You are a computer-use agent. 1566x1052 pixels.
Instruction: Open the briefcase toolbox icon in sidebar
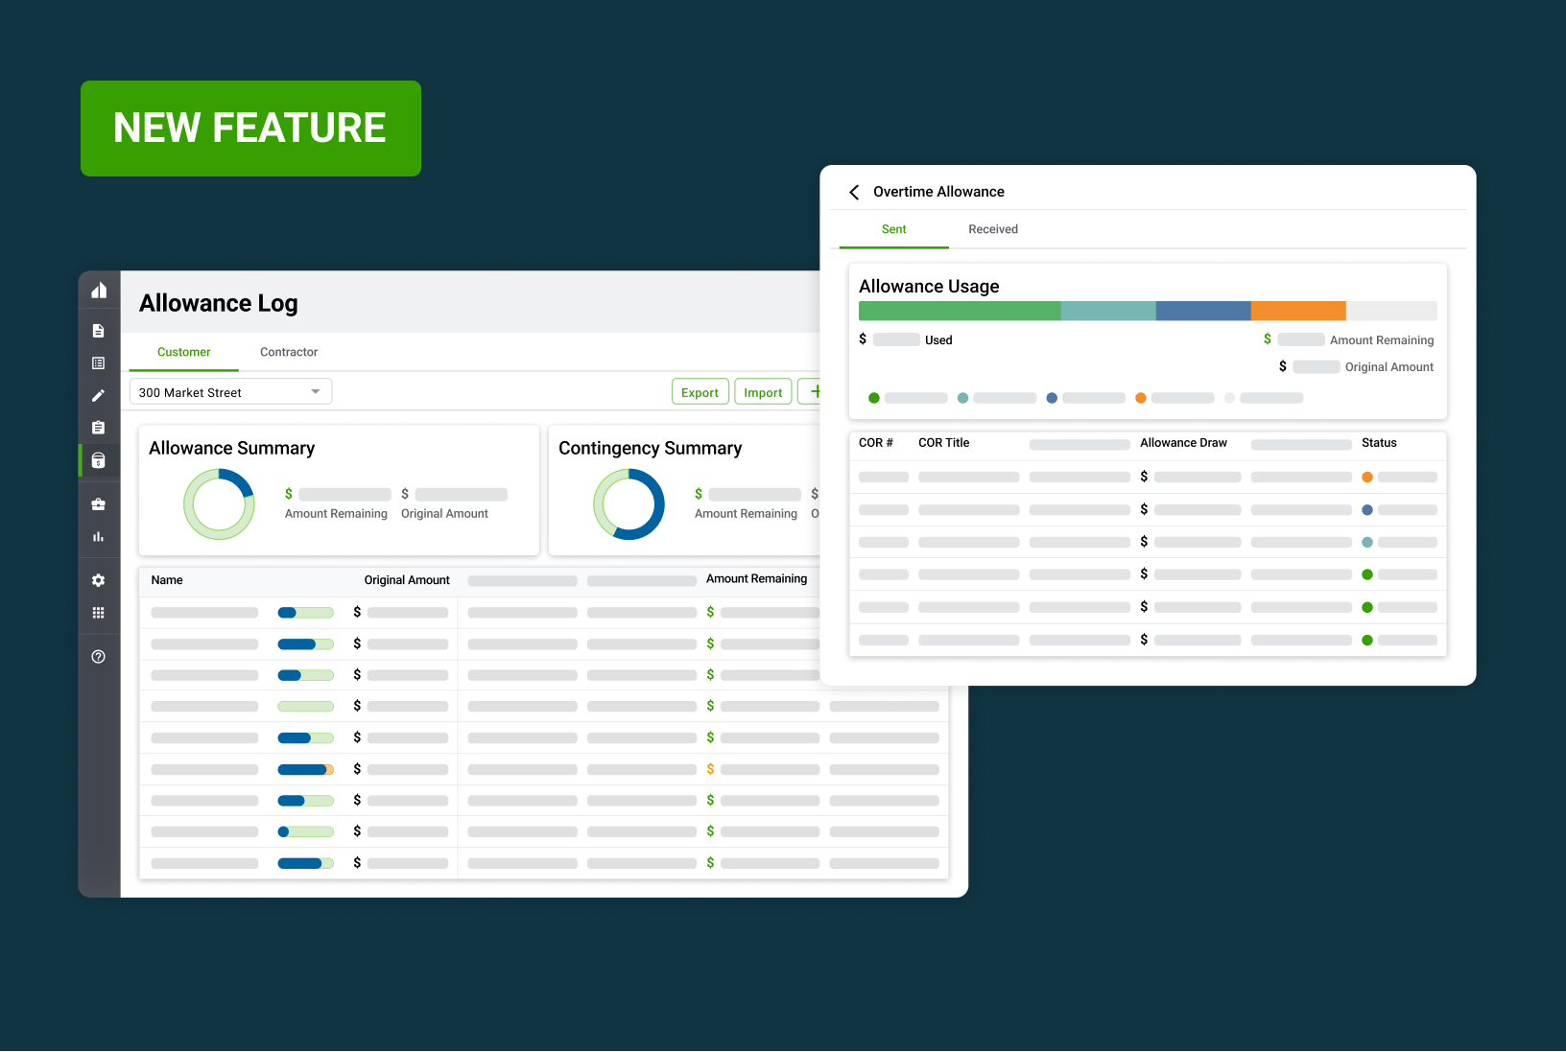tap(98, 504)
